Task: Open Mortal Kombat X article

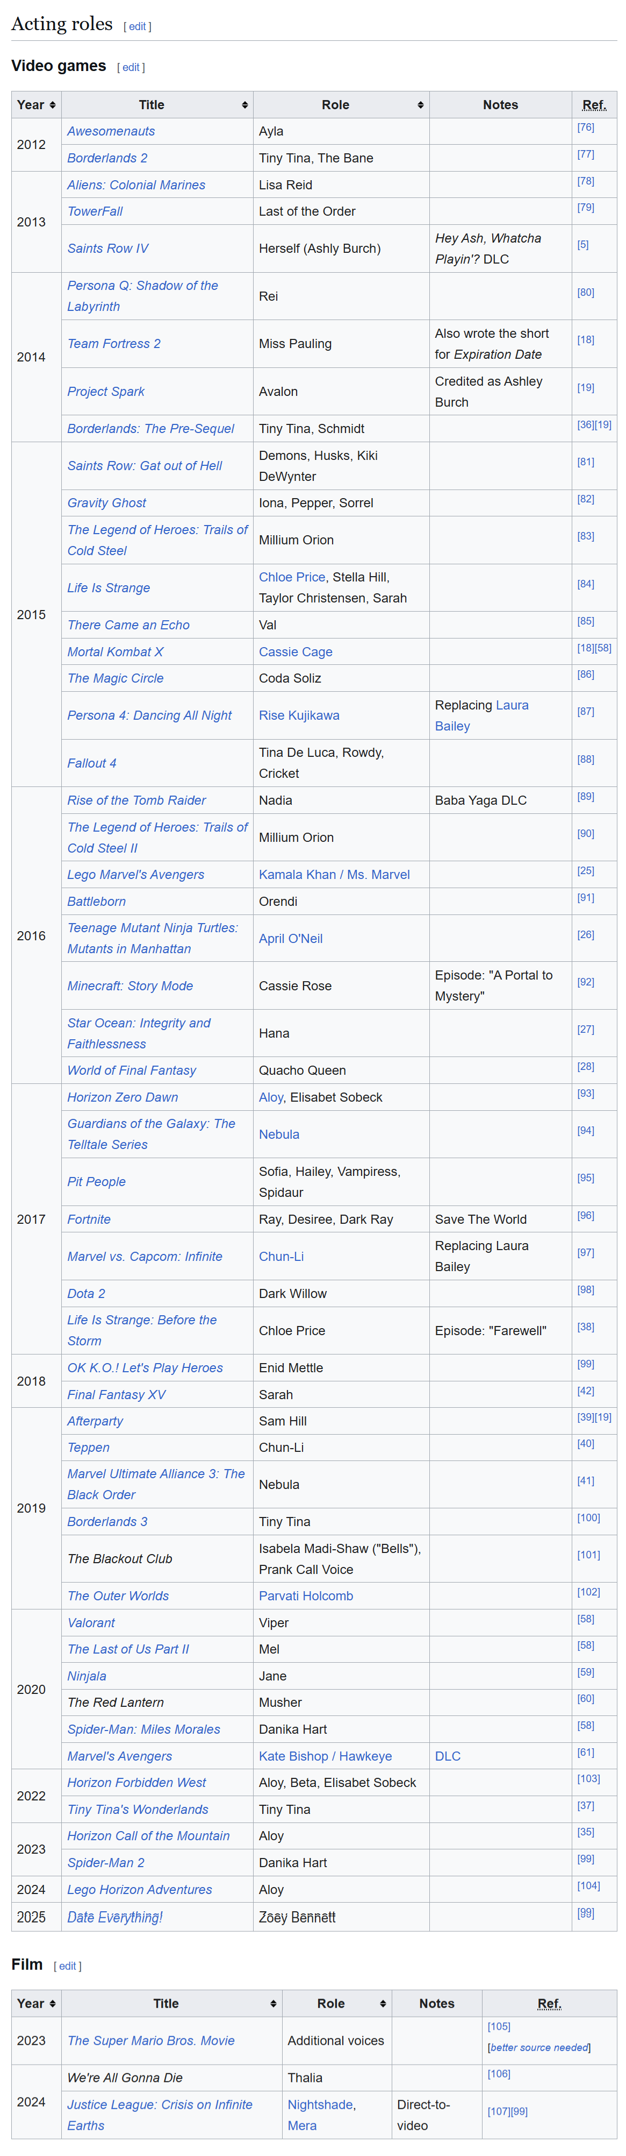Action: pyautogui.click(x=116, y=652)
